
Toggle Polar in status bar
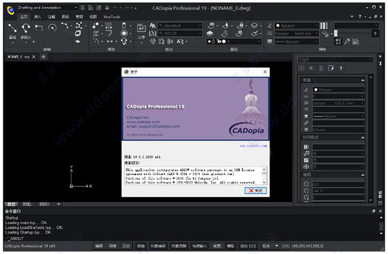click(141, 246)
